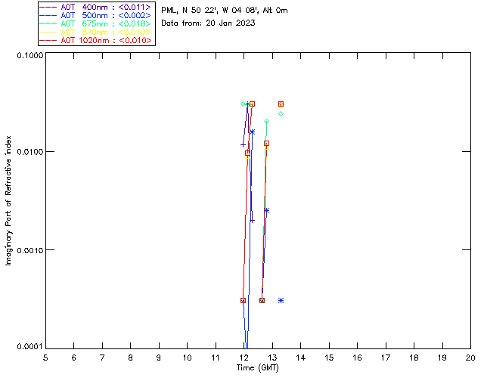484x387 pixels.
Task: Click the x-axis tick label 14
Action: (301, 358)
